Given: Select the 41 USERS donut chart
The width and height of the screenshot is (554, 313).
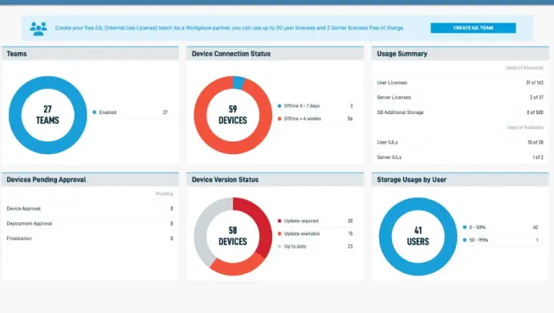Looking at the screenshot, I should pyautogui.click(x=418, y=236).
